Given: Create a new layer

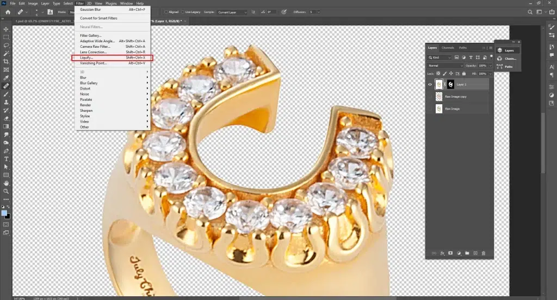Looking at the screenshot, I should [x=475, y=253].
